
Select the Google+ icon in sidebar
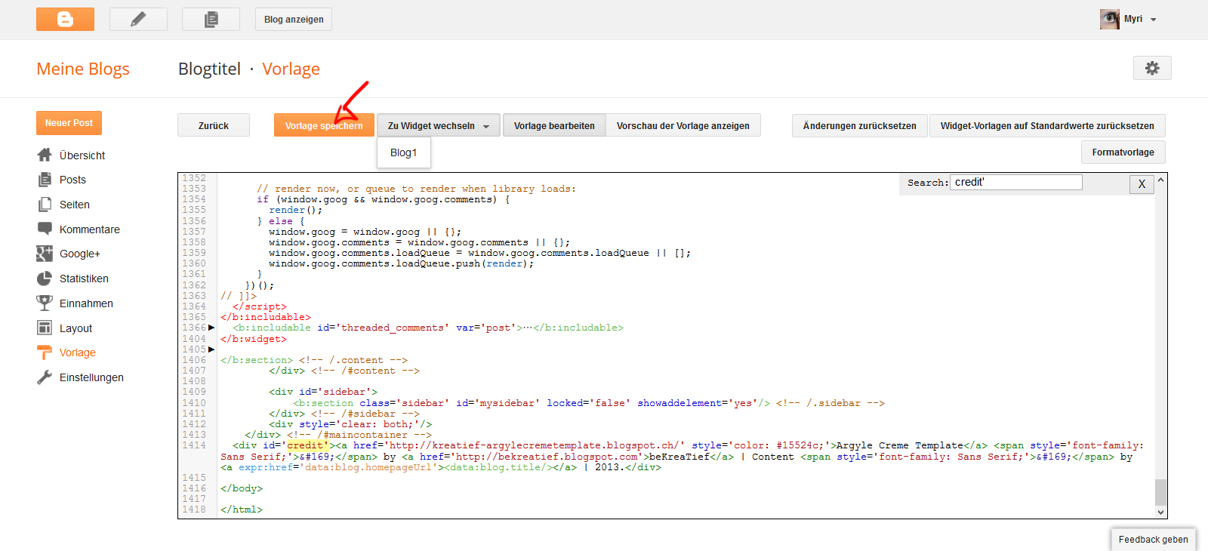[45, 254]
